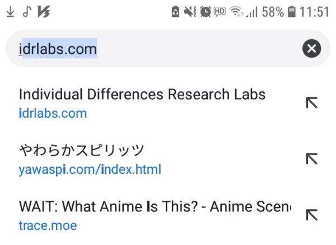Tap the trace.moe URL
The height and width of the screenshot is (245, 336).
[x=48, y=226]
